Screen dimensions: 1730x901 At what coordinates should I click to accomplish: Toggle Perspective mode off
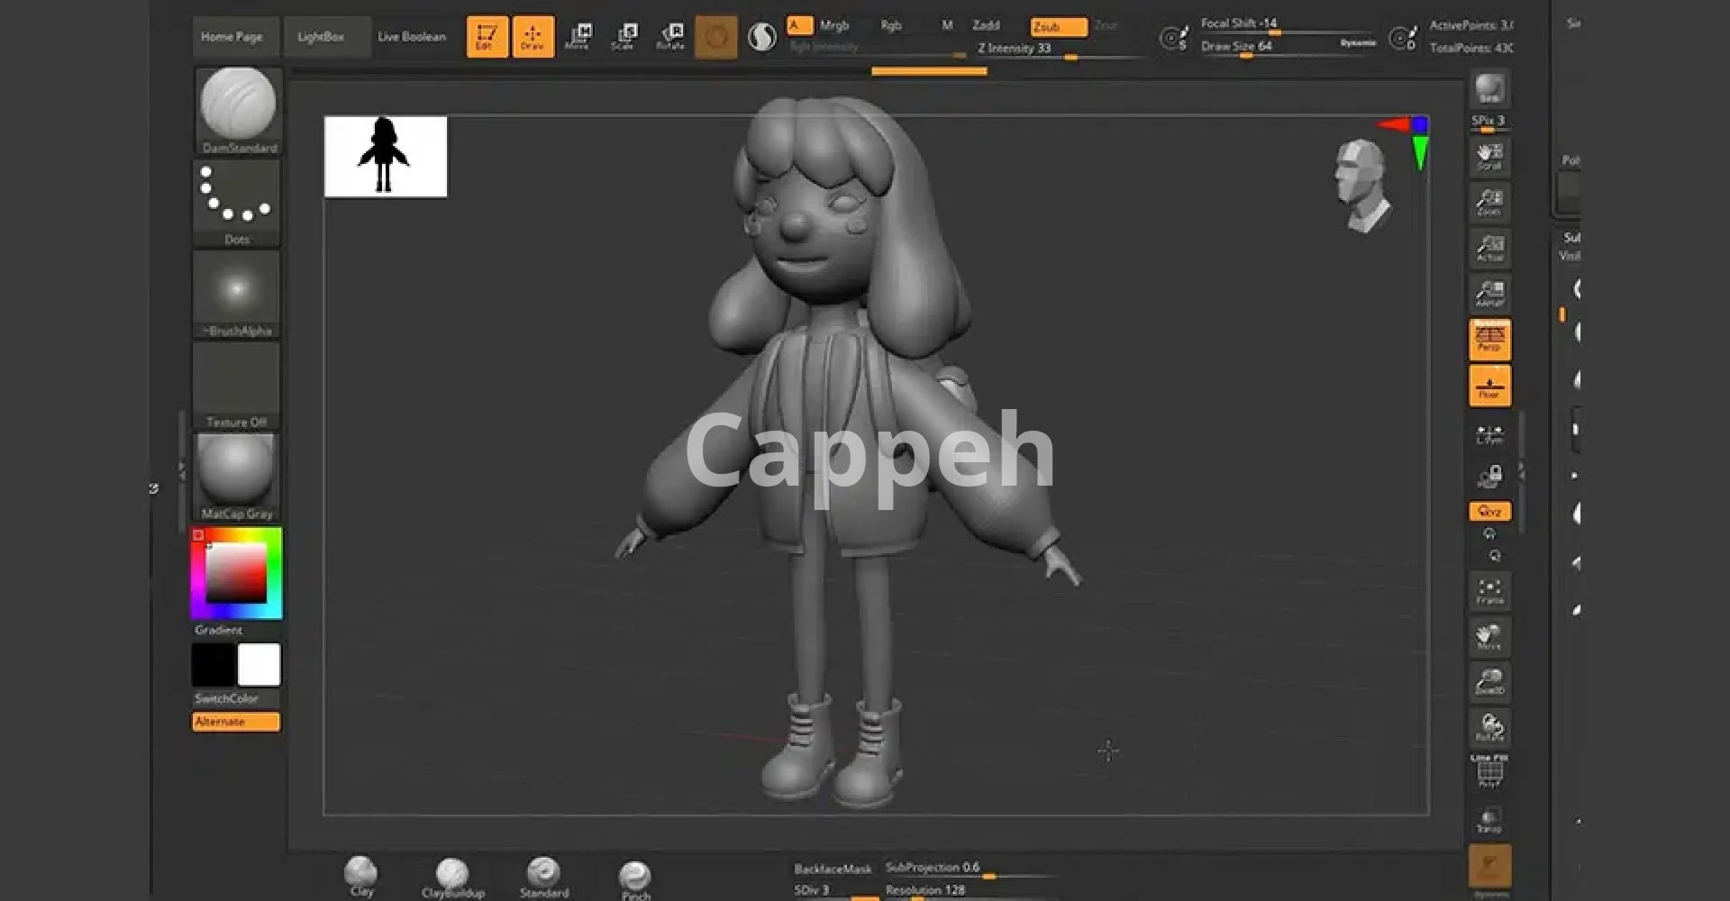[x=1489, y=340]
